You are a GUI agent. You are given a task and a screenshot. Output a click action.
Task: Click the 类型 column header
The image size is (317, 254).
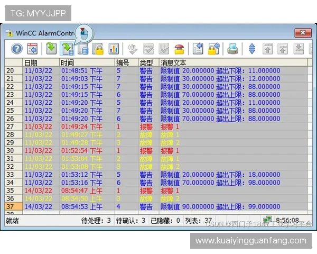148,62
